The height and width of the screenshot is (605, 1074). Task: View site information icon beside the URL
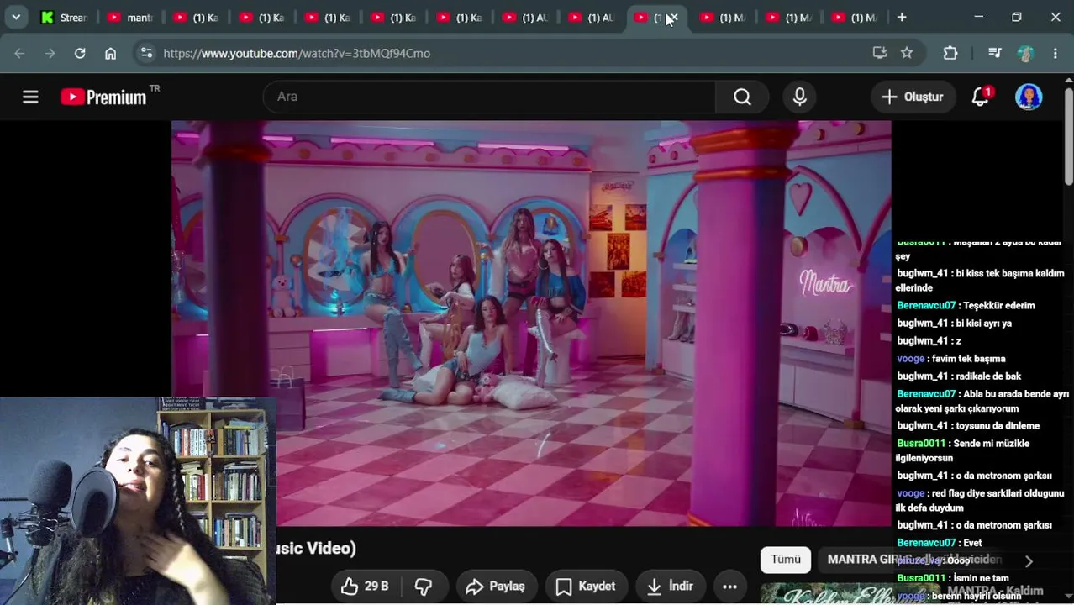tap(146, 53)
